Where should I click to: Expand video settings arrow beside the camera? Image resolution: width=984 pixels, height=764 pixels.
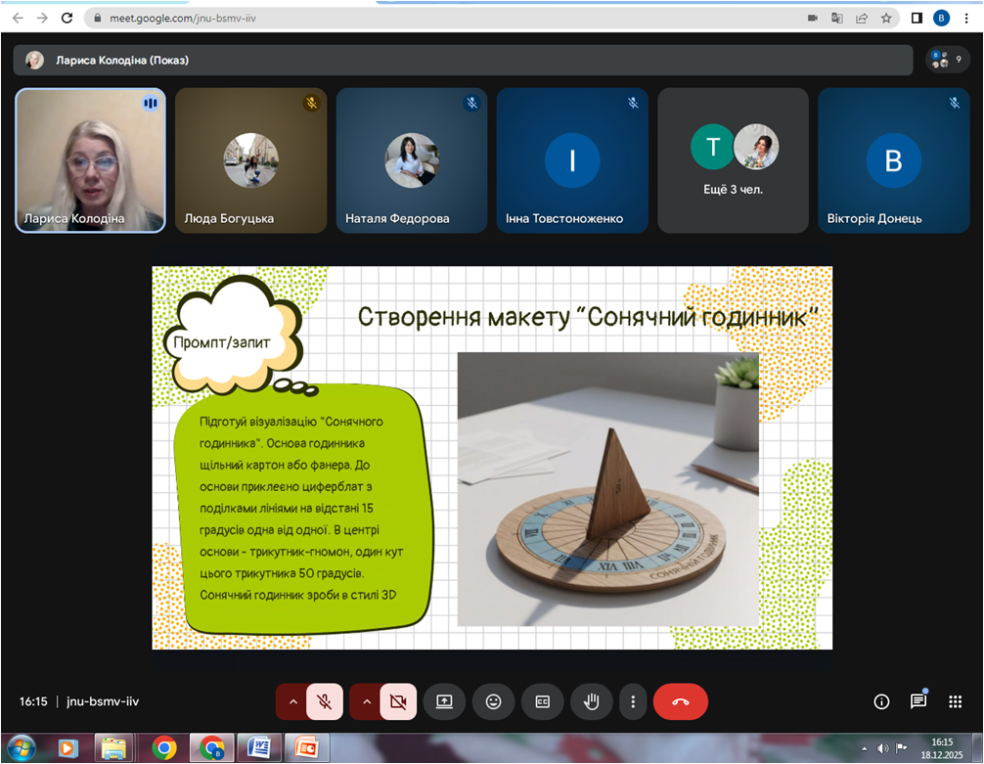[365, 701]
